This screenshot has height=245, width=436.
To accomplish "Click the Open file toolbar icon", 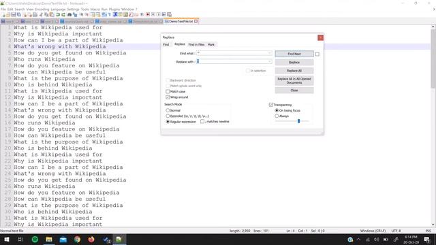I will point(8,14).
